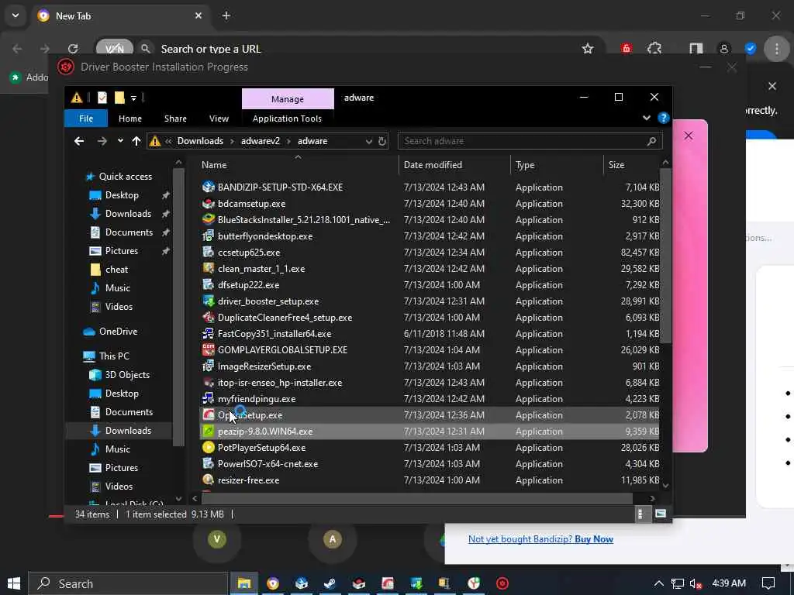Open the Share ribbon tab

click(175, 119)
